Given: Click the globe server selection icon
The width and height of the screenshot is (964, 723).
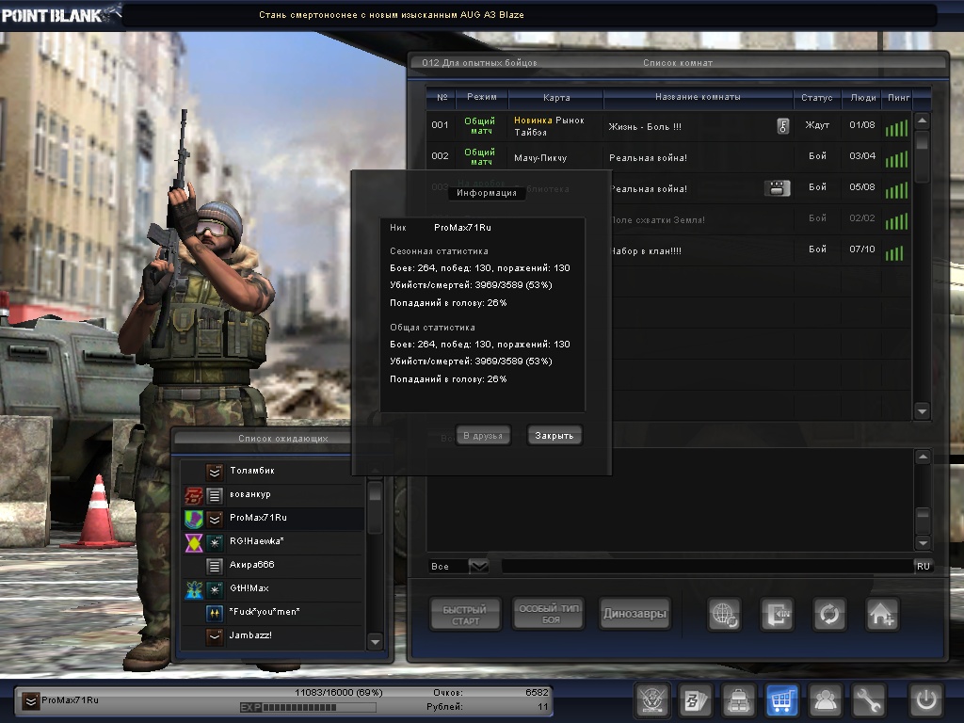Looking at the screenshot, I should 724,614.
